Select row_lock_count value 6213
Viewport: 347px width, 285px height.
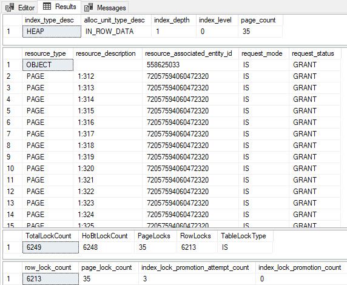tap(50, 279)
